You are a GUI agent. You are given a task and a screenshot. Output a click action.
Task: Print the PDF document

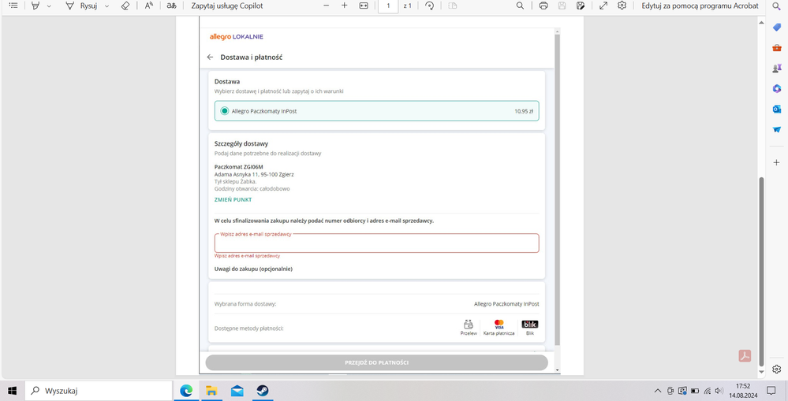point(543,6)
